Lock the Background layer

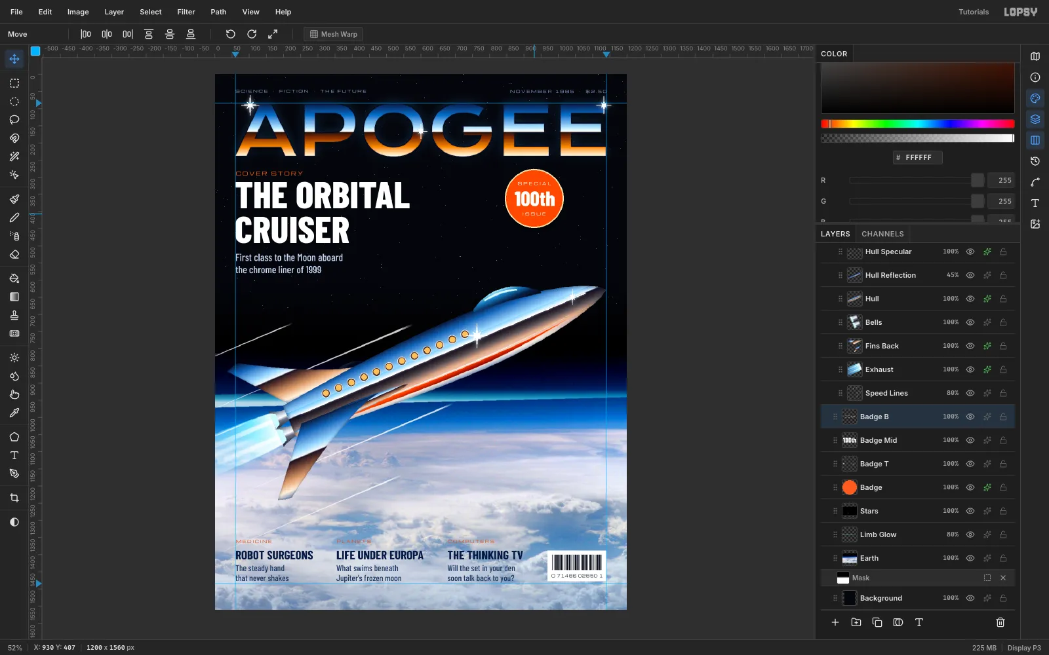pos(1003,598)
